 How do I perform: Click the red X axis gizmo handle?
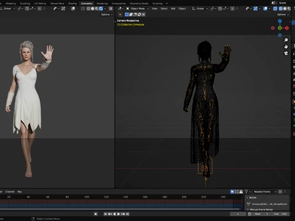pyautogui.click(x=287, y=28)
